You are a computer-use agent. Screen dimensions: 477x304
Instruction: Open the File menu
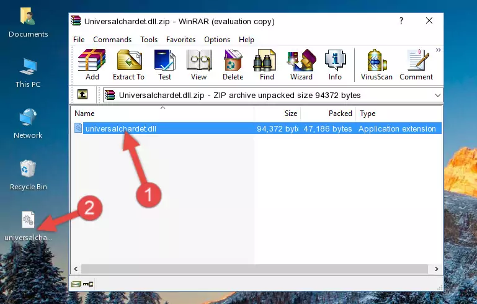pos(79,40)
